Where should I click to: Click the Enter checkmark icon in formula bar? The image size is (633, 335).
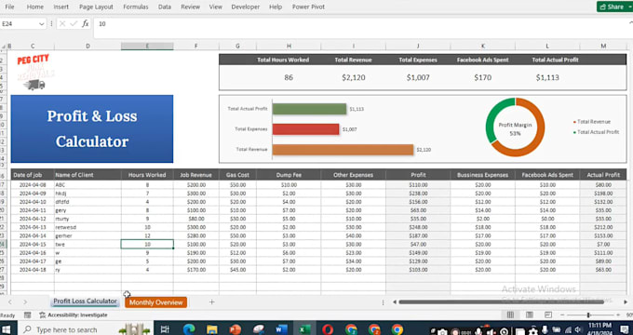coord(74,24)
